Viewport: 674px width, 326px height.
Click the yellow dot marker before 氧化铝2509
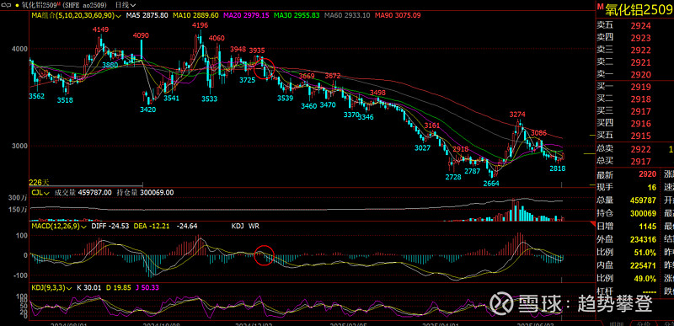click(17, 6)
